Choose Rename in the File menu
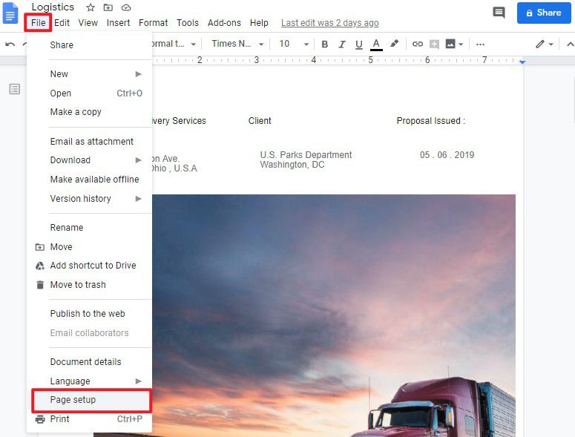Viewport: 575px width, 437px height. 89,228
